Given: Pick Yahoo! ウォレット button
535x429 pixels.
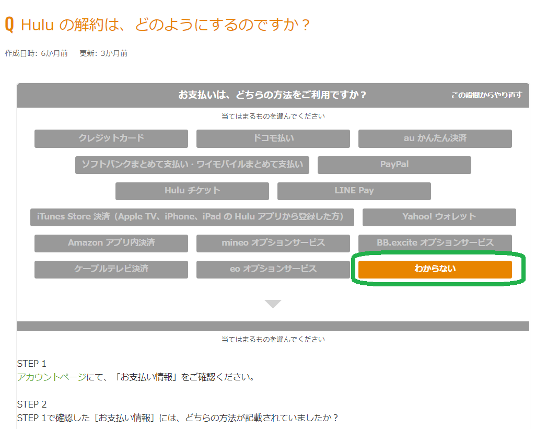Looking at the screenshot, I should [439, 217].
